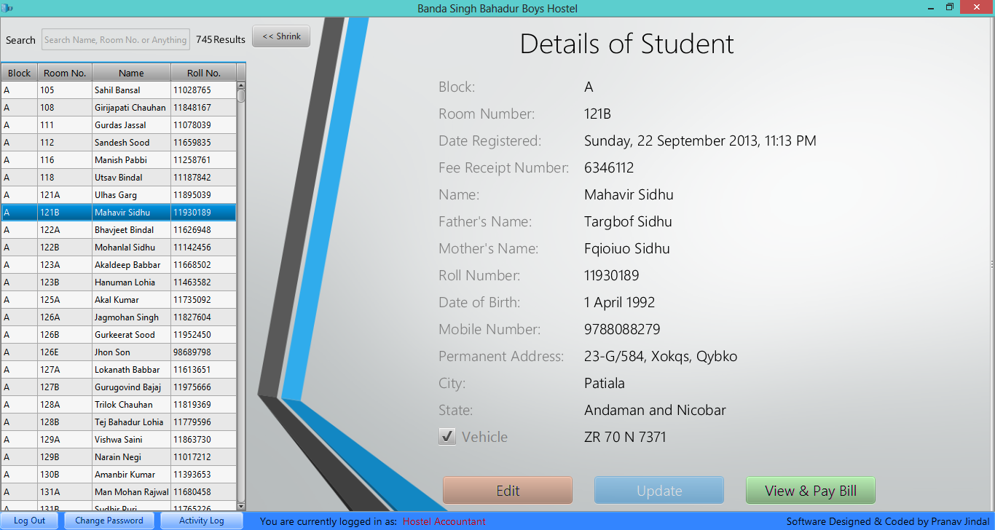Click vehicle number ZR 70 N 7371
The image size is (995, 530).
[625, 437]
